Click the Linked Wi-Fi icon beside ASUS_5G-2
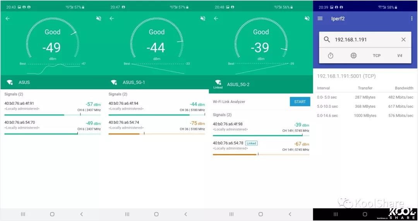Image resolution: width=418 pixels, height=221 pixels. coord(218,84)
